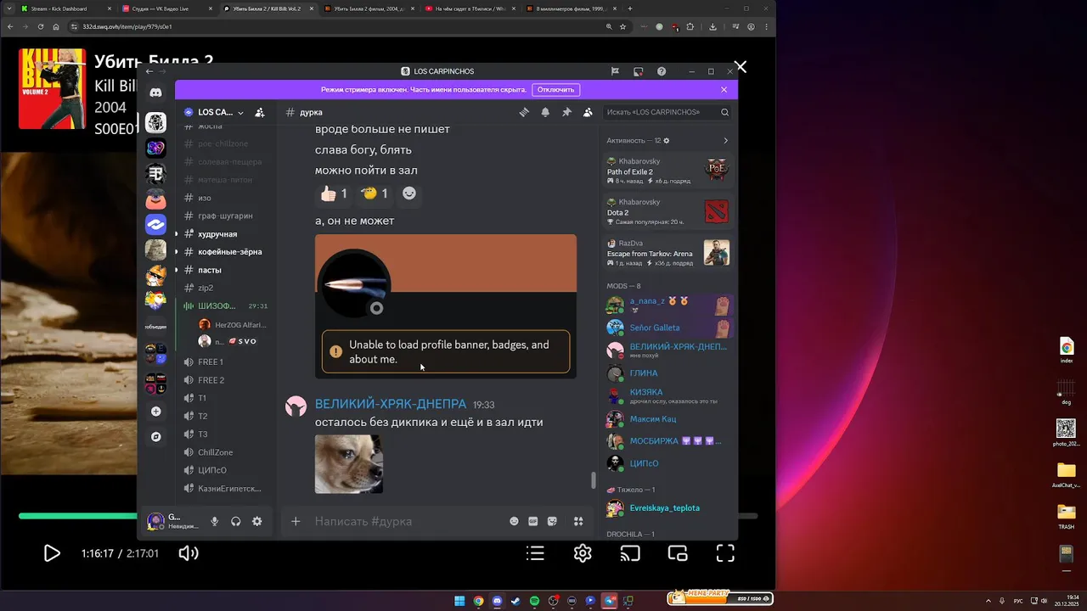This screenshot has width=1087, height=611.
Task: Open emoji picker in message box
Action: (x=514, y=521)
